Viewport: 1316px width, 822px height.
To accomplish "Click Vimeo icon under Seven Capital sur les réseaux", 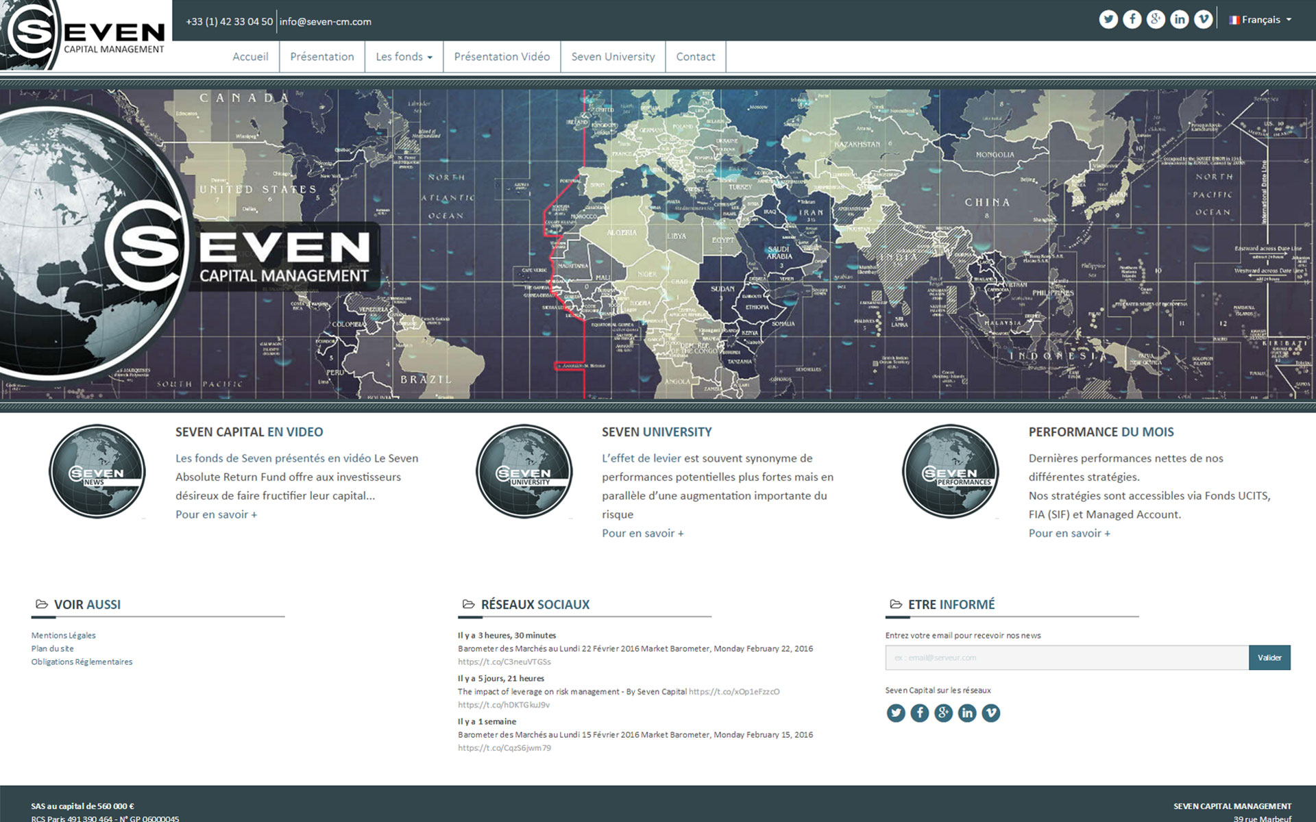I will tap(991, 713).
